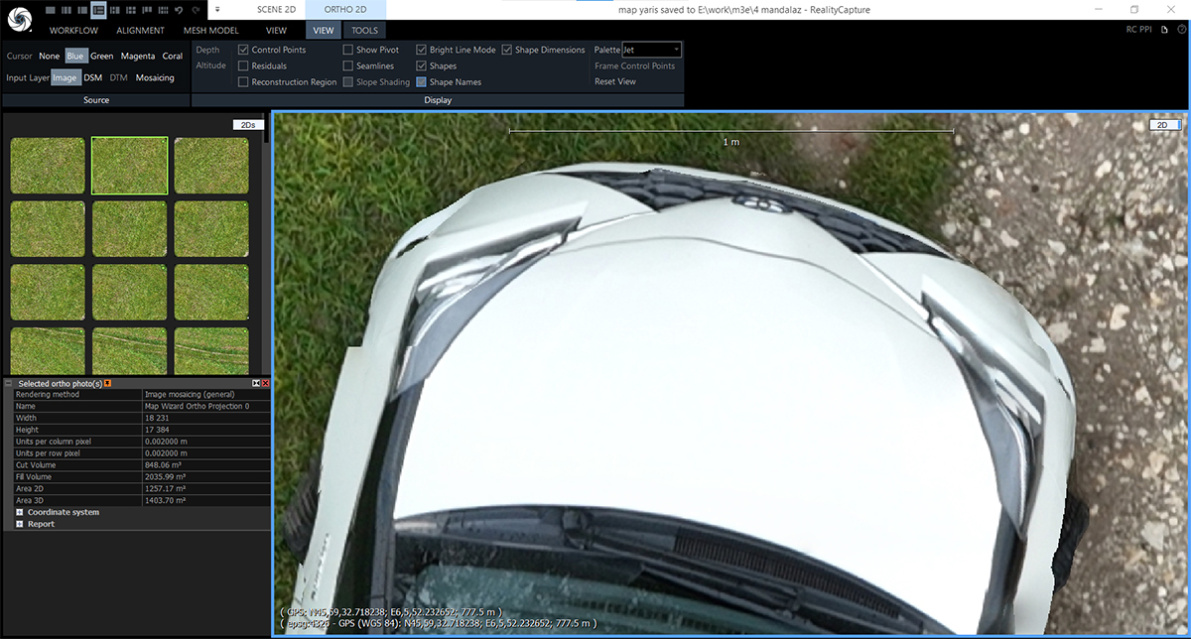
Task: Open the TOOLS ribbon tab
Action: 365,31
